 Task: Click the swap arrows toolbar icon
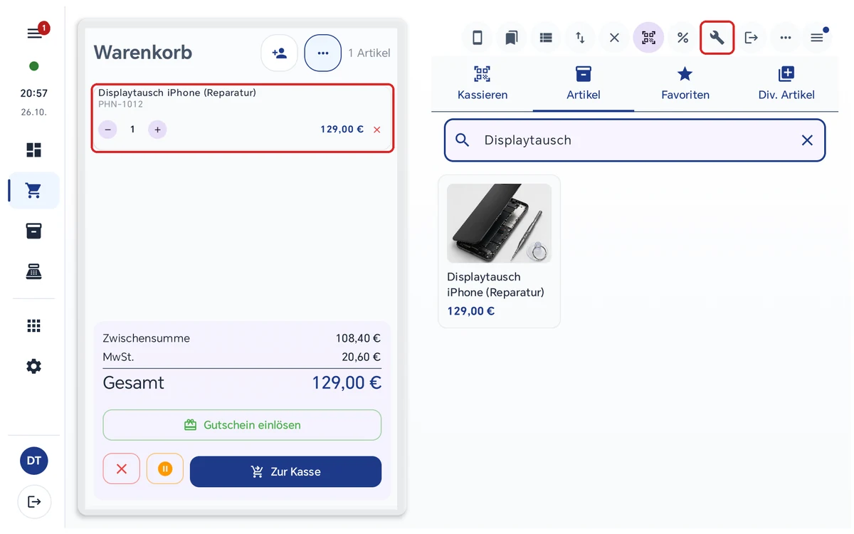tap(580, 38)
